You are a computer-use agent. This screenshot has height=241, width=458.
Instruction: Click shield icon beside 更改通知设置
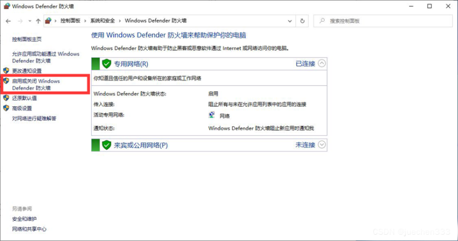tap(6, 70)
